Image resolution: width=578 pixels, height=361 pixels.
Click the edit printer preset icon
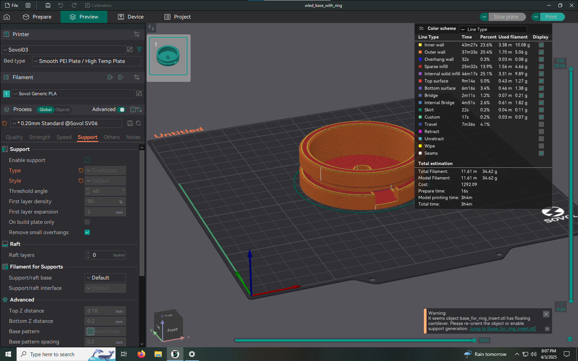[130, 50]
